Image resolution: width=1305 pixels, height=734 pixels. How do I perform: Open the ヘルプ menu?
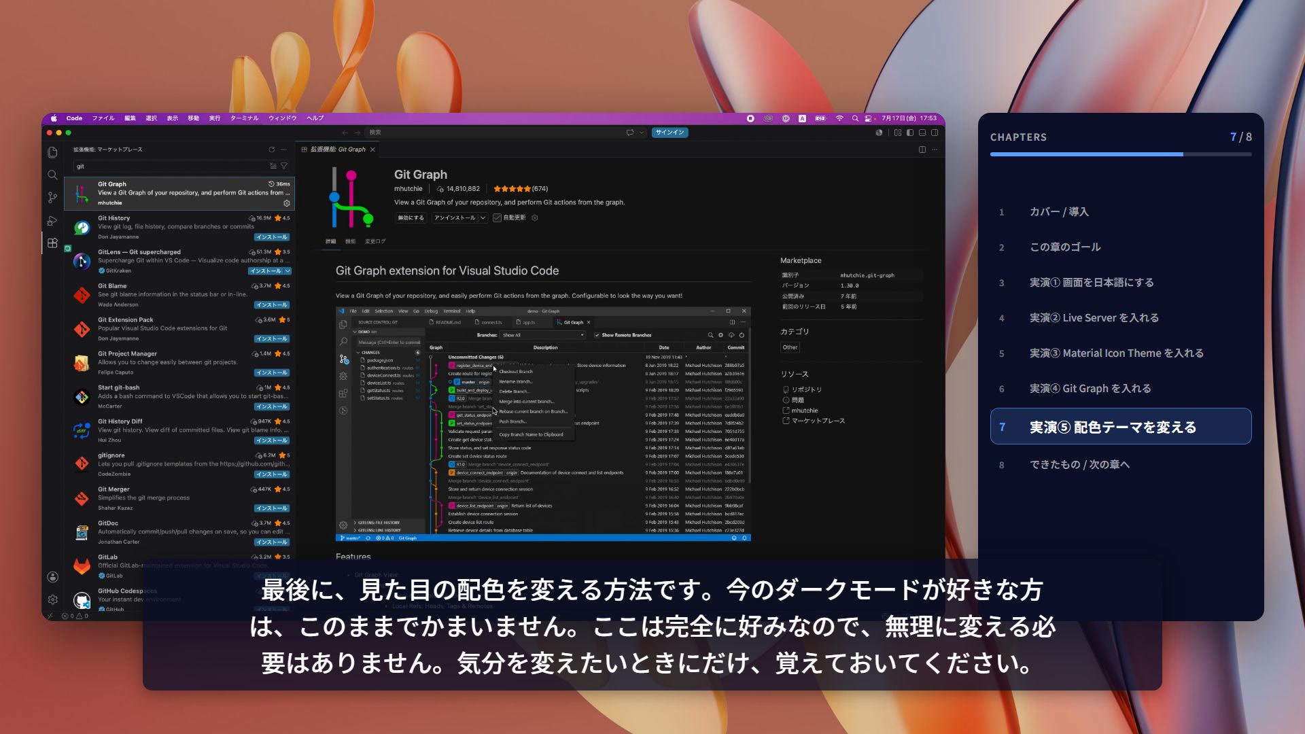[315, 118]
